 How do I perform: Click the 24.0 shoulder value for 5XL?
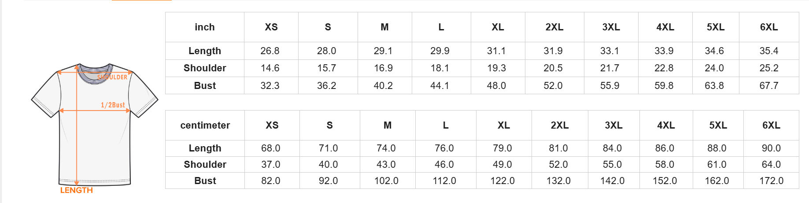point(714,68)
